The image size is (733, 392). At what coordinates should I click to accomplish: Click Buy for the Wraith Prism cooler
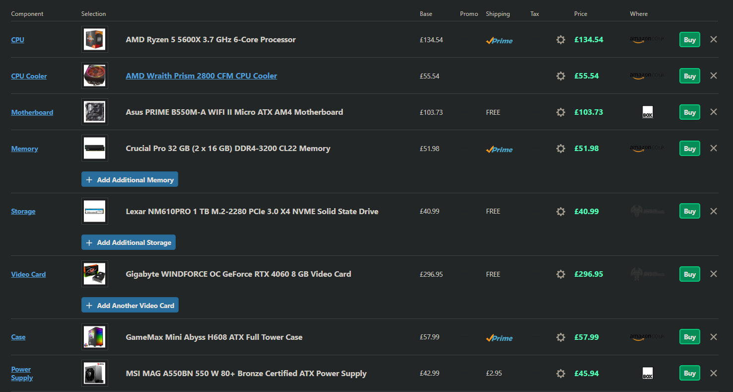[690, 76]
